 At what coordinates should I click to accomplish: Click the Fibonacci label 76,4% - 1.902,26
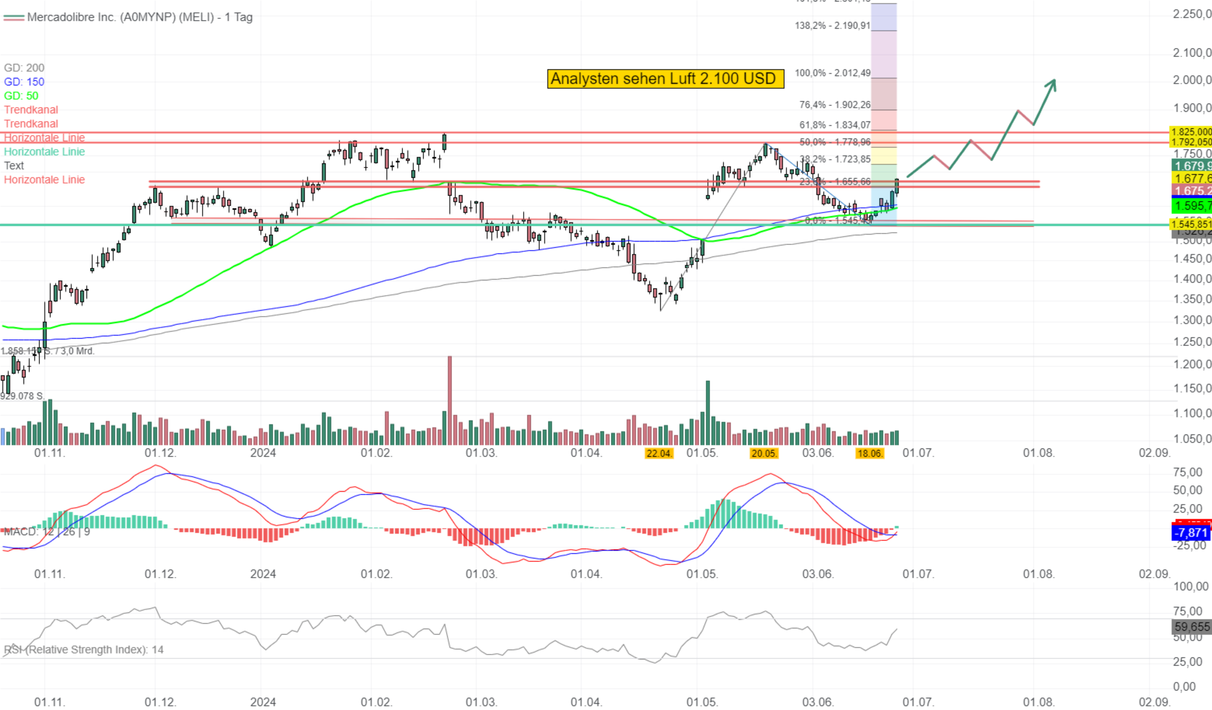(x=835, y=105)
